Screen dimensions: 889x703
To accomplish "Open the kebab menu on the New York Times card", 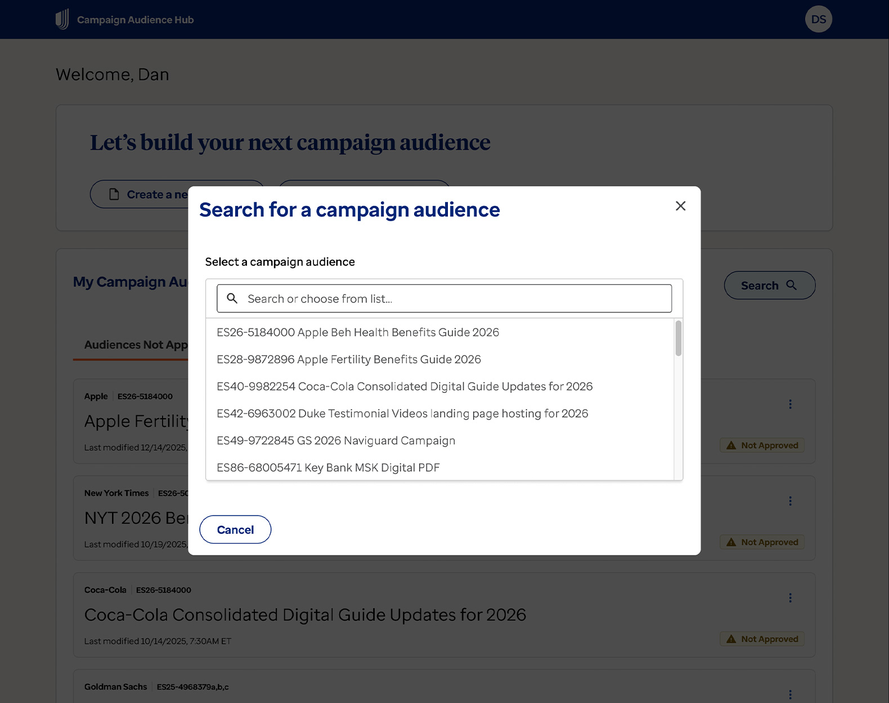I will pos(790,501).
